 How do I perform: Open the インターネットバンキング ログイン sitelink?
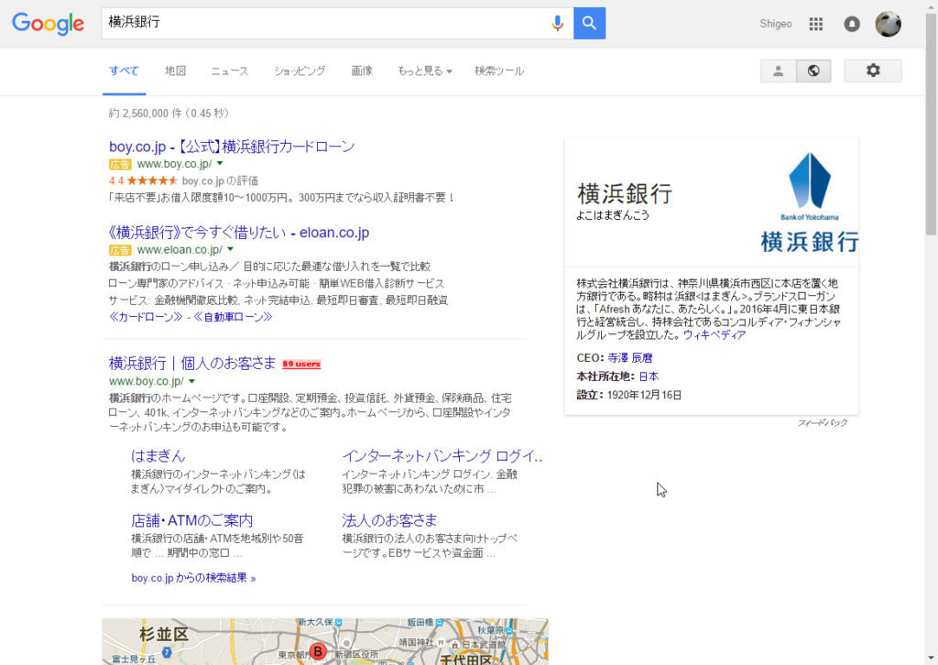442,455
